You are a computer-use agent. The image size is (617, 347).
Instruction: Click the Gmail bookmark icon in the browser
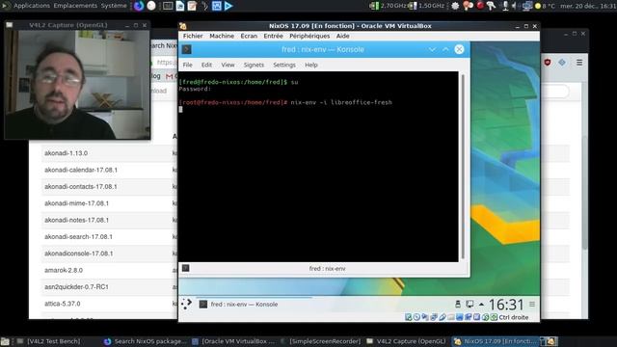(x=170, y=76)
